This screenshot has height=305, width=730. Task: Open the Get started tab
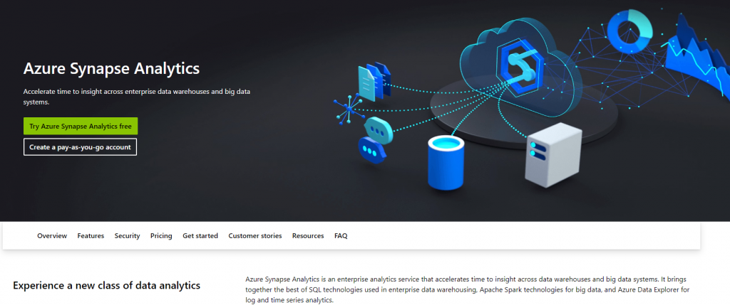[200, 236]
